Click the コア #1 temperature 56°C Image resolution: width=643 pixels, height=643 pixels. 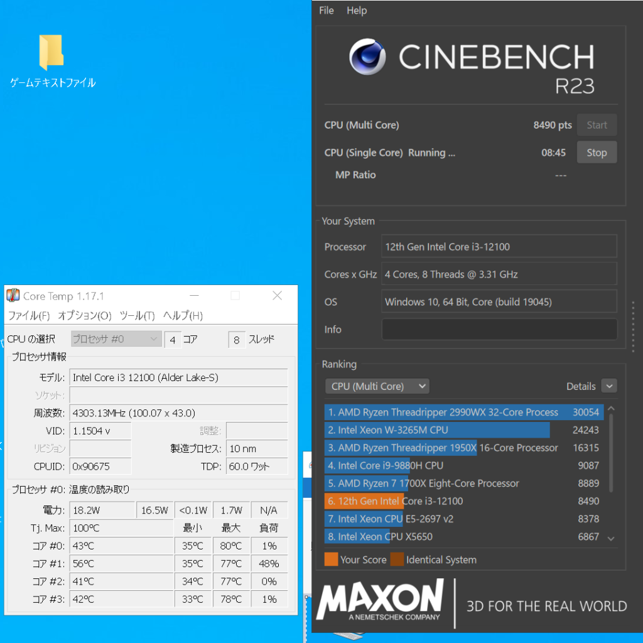coord(121,563)
